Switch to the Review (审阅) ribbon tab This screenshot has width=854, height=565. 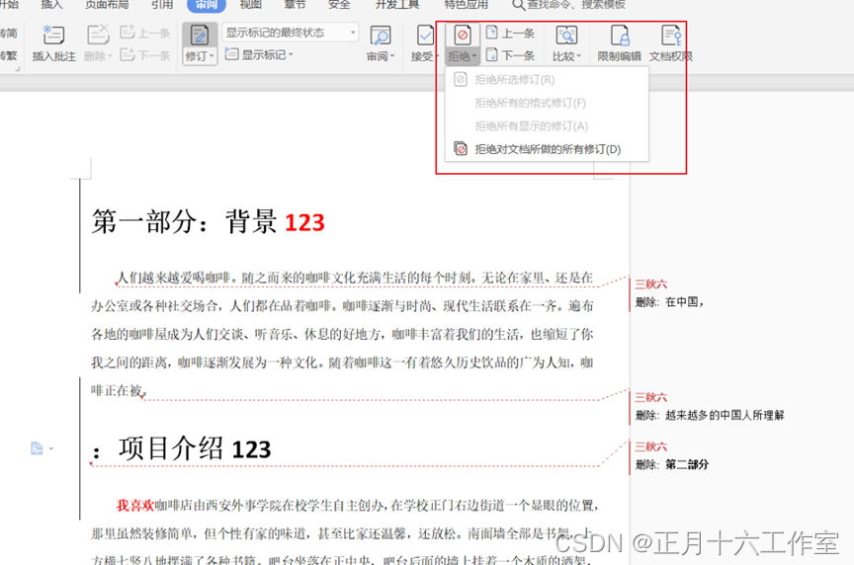[206, 5]
